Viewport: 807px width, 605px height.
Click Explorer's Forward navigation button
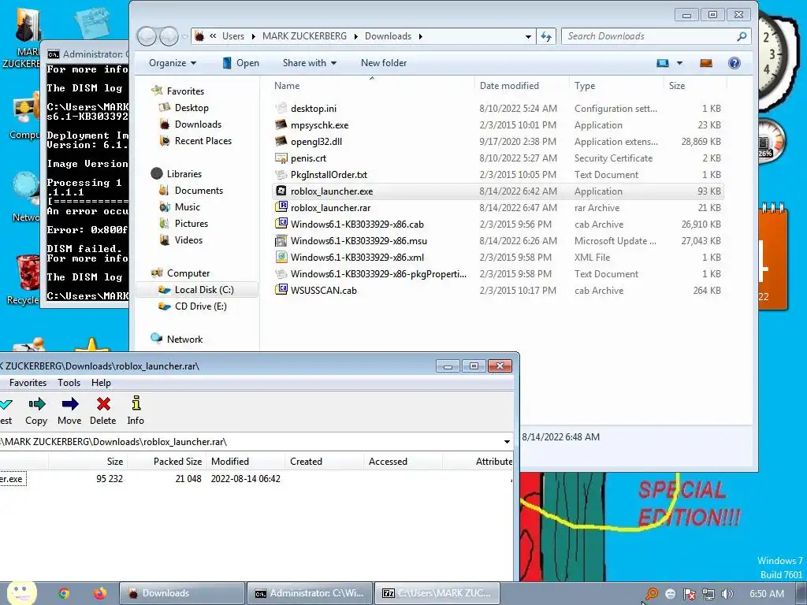(x=169, y=36)
